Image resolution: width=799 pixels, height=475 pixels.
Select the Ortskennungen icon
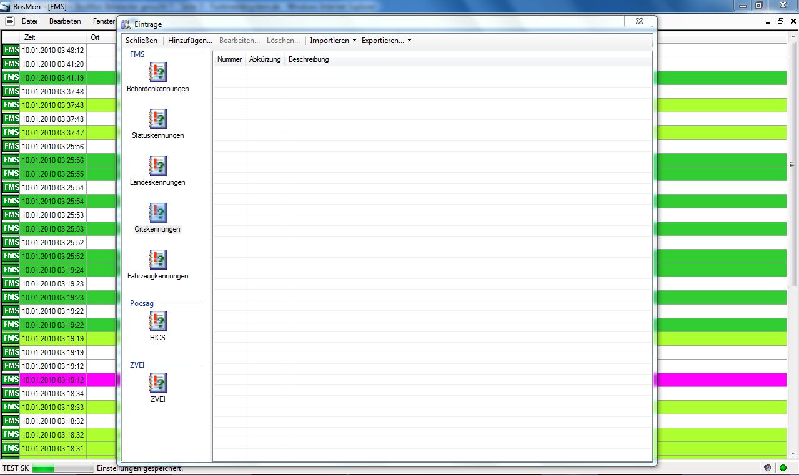pos(157,213)
